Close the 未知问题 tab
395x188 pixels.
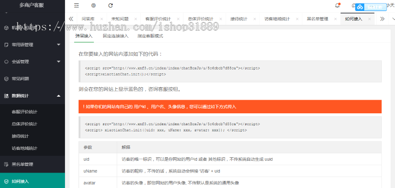(136, 19)
